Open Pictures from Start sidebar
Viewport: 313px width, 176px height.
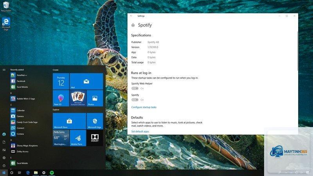(4, 150)
